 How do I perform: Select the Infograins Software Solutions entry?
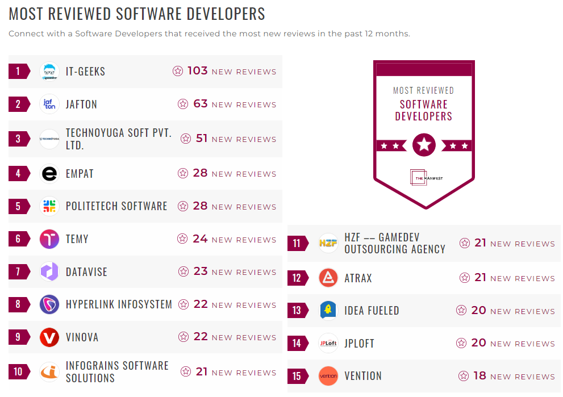pyautogui.click(x=118, y=370)
